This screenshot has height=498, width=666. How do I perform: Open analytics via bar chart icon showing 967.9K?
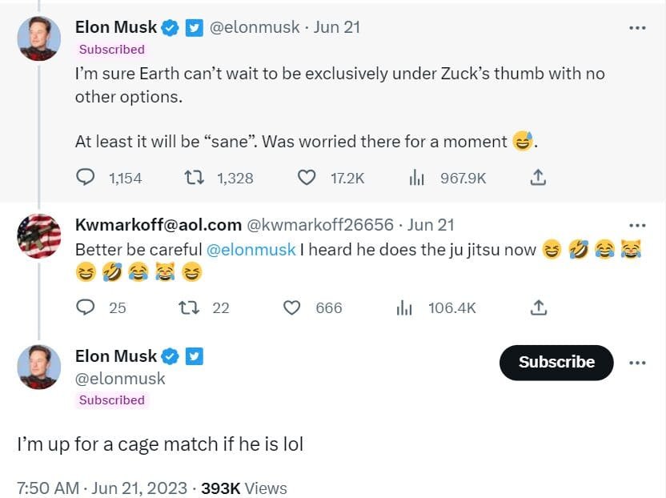click(x=417, y=178)
